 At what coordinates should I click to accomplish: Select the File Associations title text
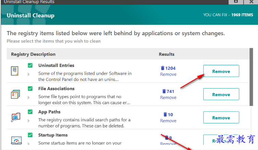pyautogui.click(x=56, y=88)
